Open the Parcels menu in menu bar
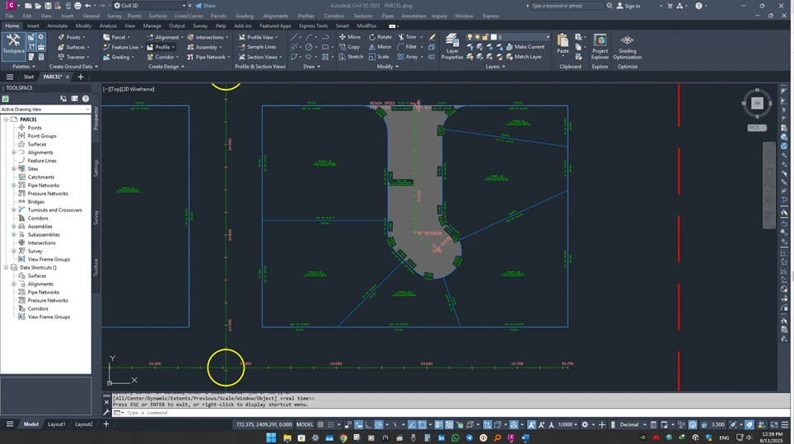Screen dimensions: 794x444 pyautogui.click(x=217, y=16)
